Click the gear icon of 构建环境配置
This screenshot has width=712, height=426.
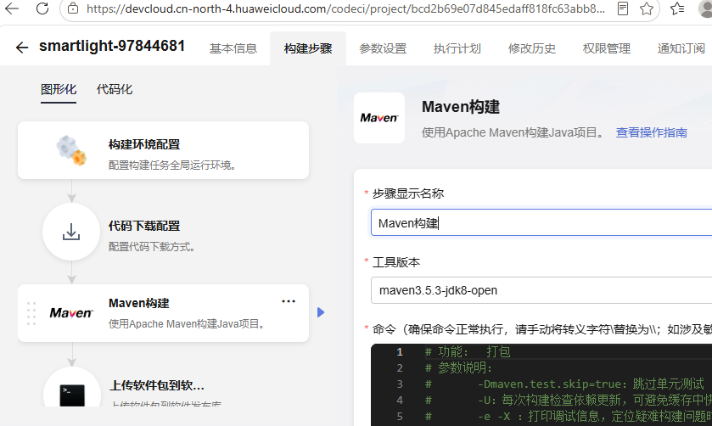(71, 150)
